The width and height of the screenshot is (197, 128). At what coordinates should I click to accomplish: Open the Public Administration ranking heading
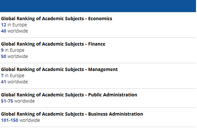(69, 95)
